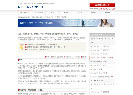Image resolution: width=133 pixels, height=95 pixels.
Task: Click リサーチサービス breadcrumb link
Action: (x=37, y=17)
